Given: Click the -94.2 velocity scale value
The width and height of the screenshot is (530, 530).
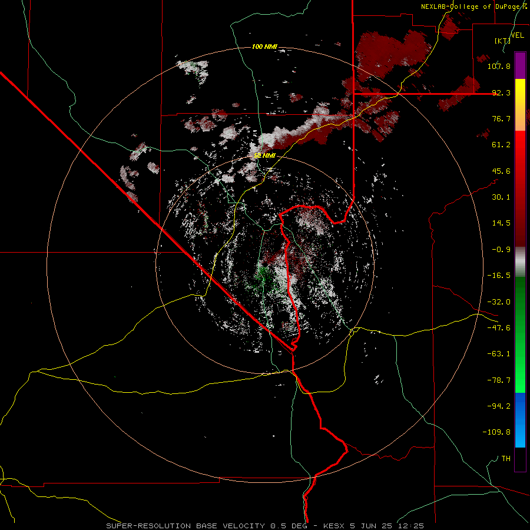Looking at the screenshot, I should click(499, 406).
